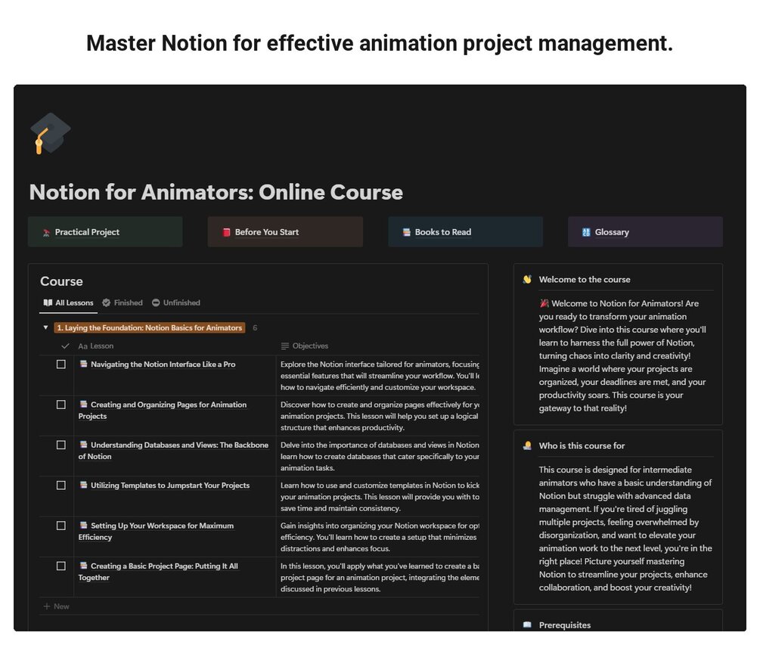
Task: Click the Glossary alphabet icon
Action: (586, 233)
